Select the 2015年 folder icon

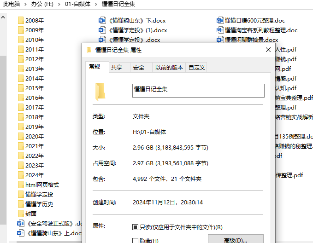tap(21, 88)
